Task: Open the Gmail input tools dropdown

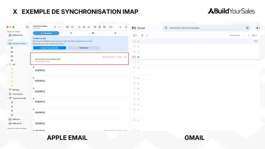Action: tap(254, 35)
